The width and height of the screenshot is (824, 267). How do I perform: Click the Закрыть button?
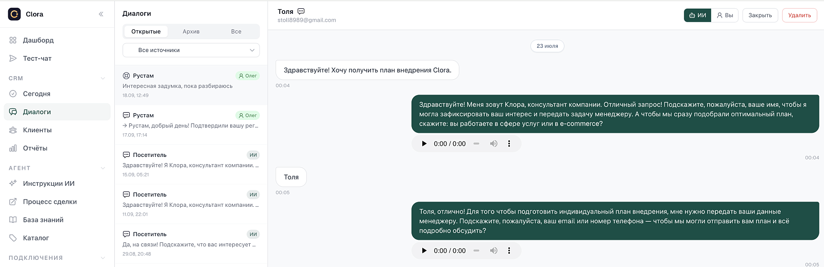760,15
